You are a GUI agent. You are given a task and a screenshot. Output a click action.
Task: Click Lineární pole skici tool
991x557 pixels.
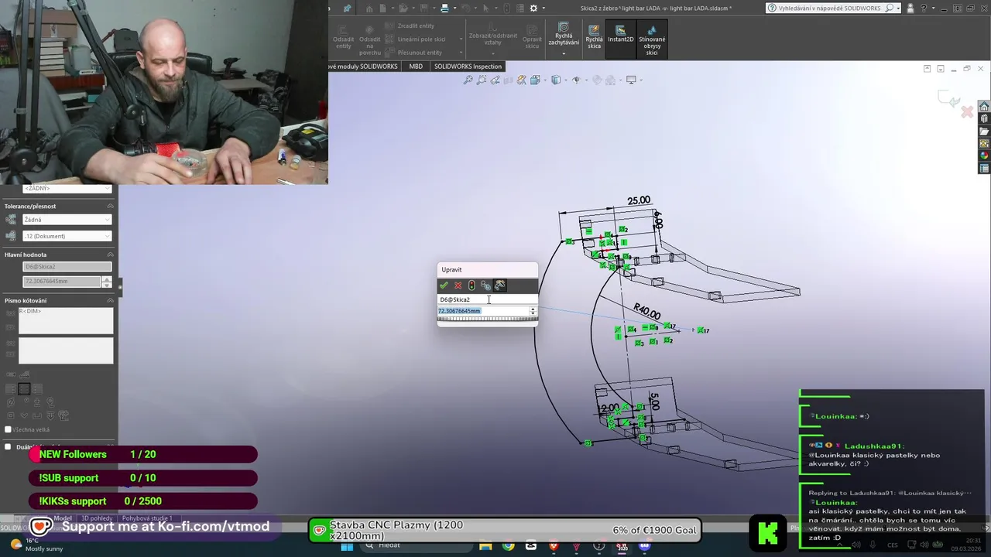415,39
